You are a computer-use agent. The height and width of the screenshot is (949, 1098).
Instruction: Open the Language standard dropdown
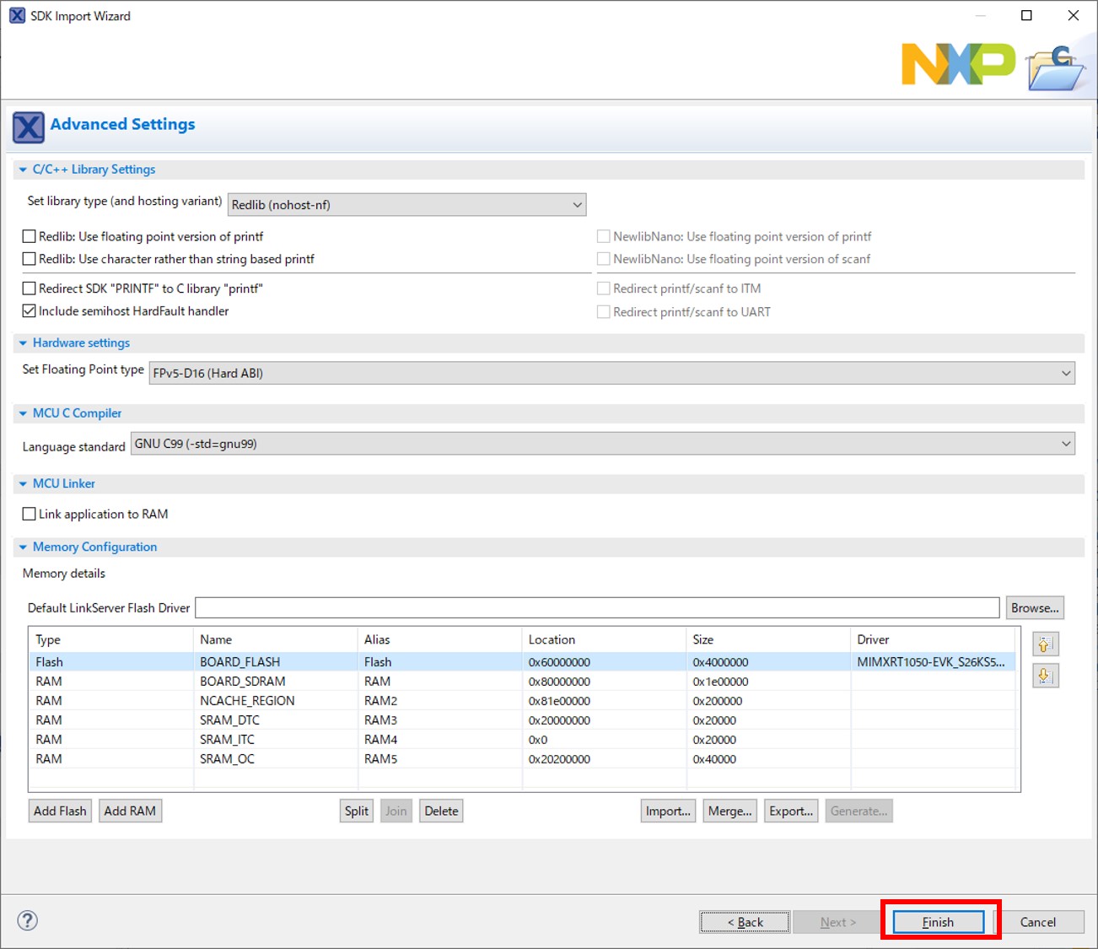point(602,444)
